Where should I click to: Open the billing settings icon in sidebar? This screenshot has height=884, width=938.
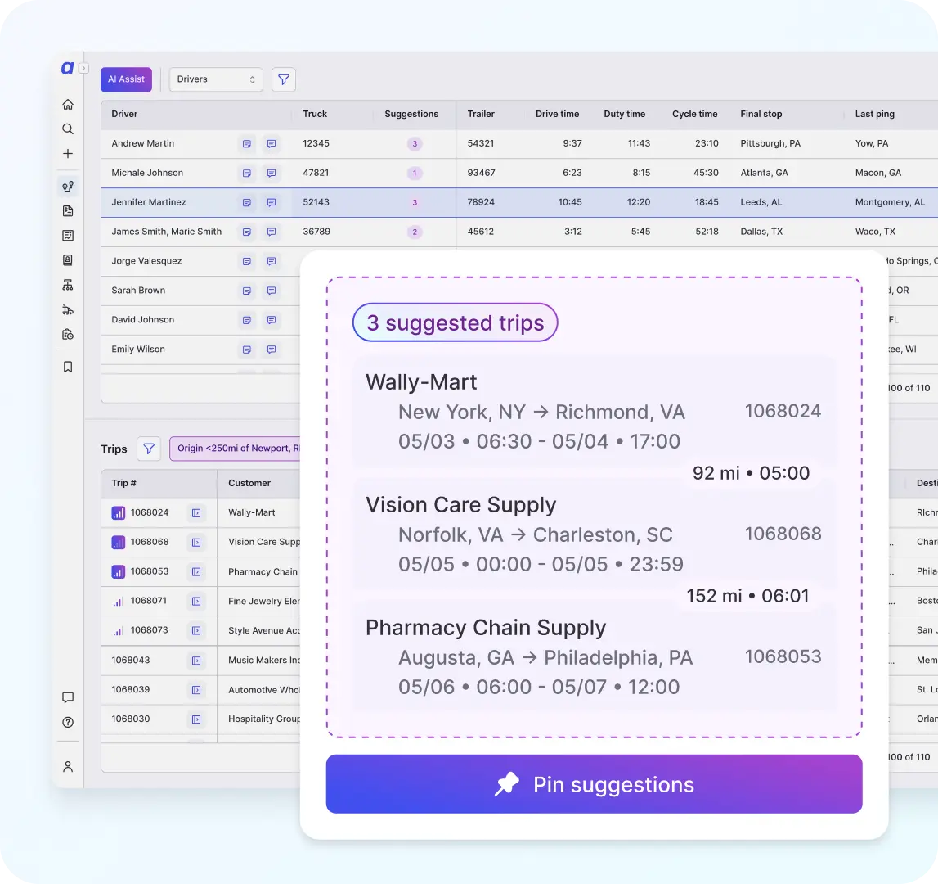tap(68, 334)
